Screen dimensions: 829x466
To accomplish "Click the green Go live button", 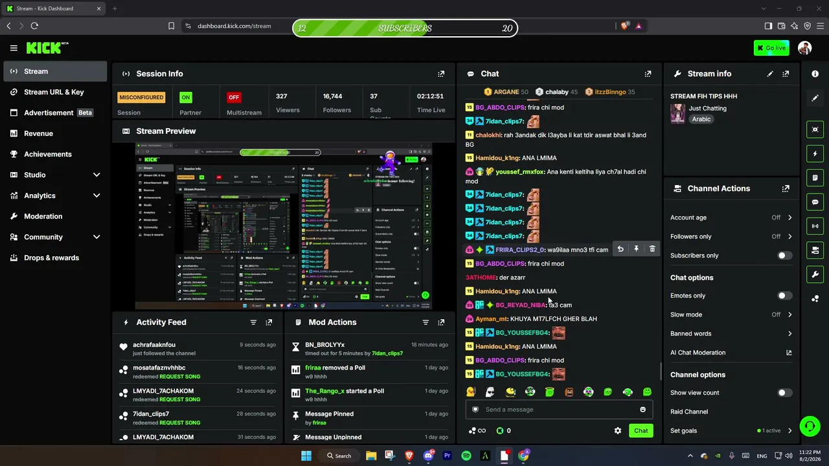I will pyautogui.click(x=771, y=48).
